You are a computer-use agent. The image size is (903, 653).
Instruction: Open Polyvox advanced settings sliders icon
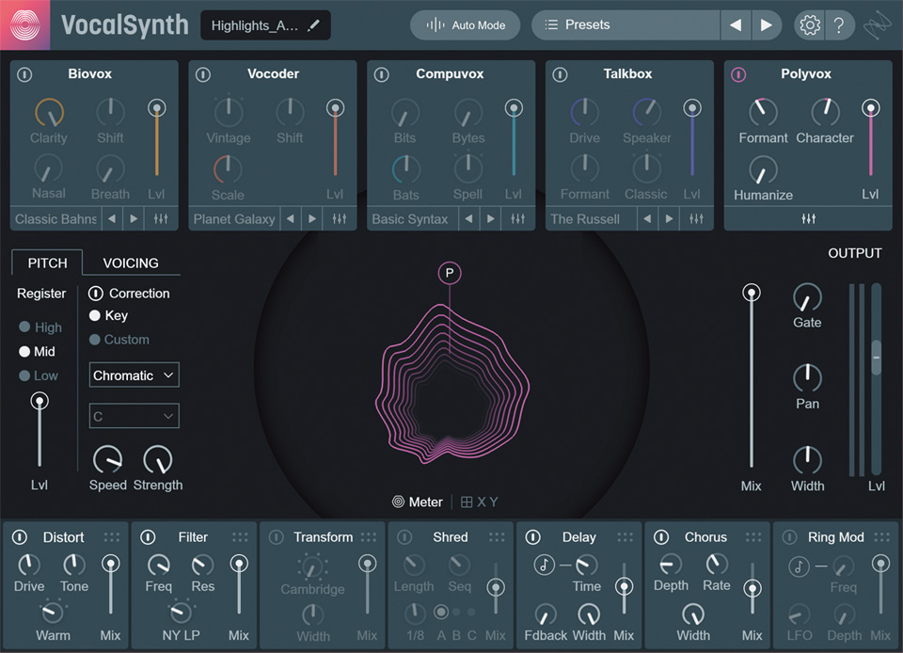pos(809,219)
